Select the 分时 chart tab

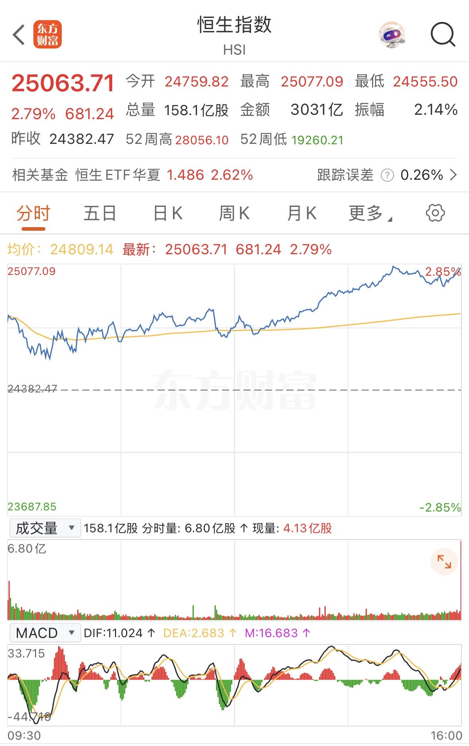click(x=33, y=214)
